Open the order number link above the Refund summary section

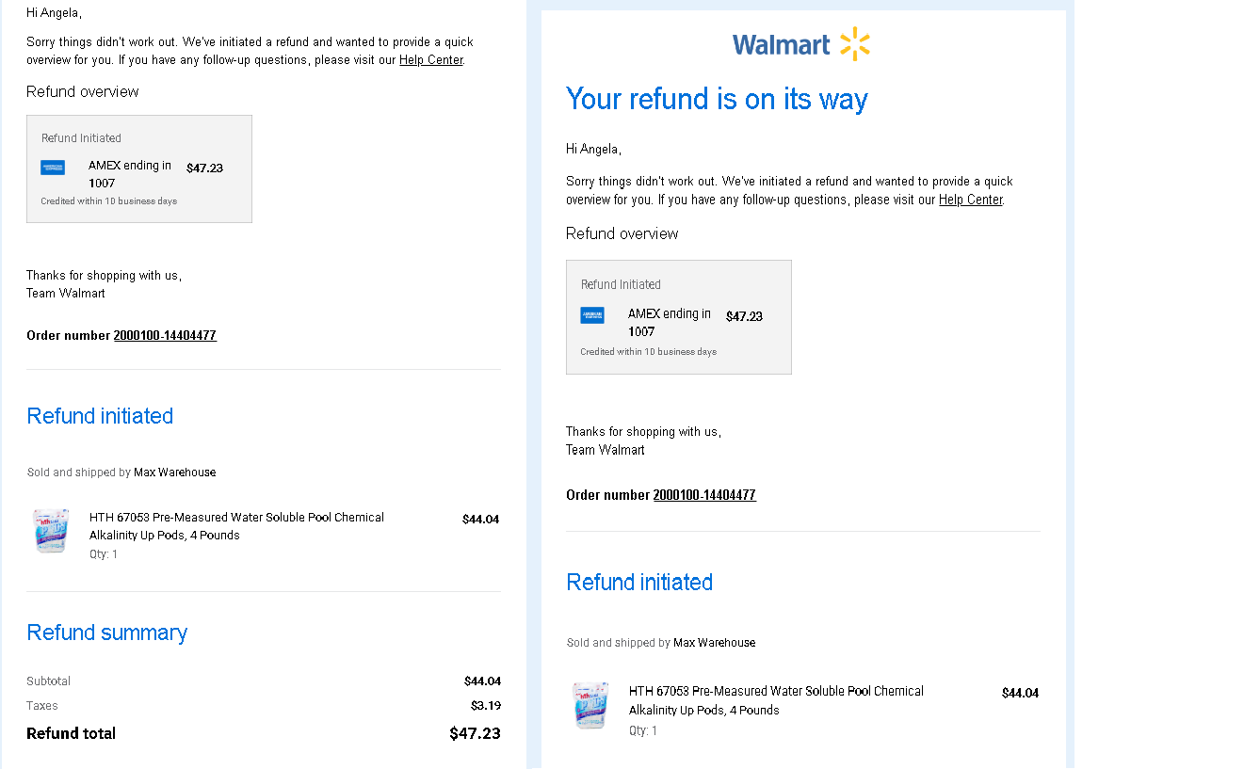pyautogui.click(x=165, y=335)
